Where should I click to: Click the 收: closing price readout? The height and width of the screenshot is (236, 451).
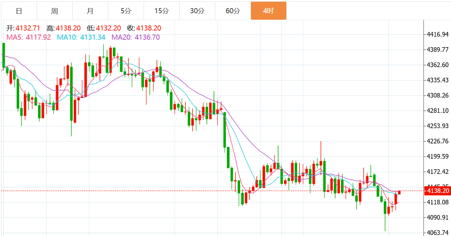(144, 28)
